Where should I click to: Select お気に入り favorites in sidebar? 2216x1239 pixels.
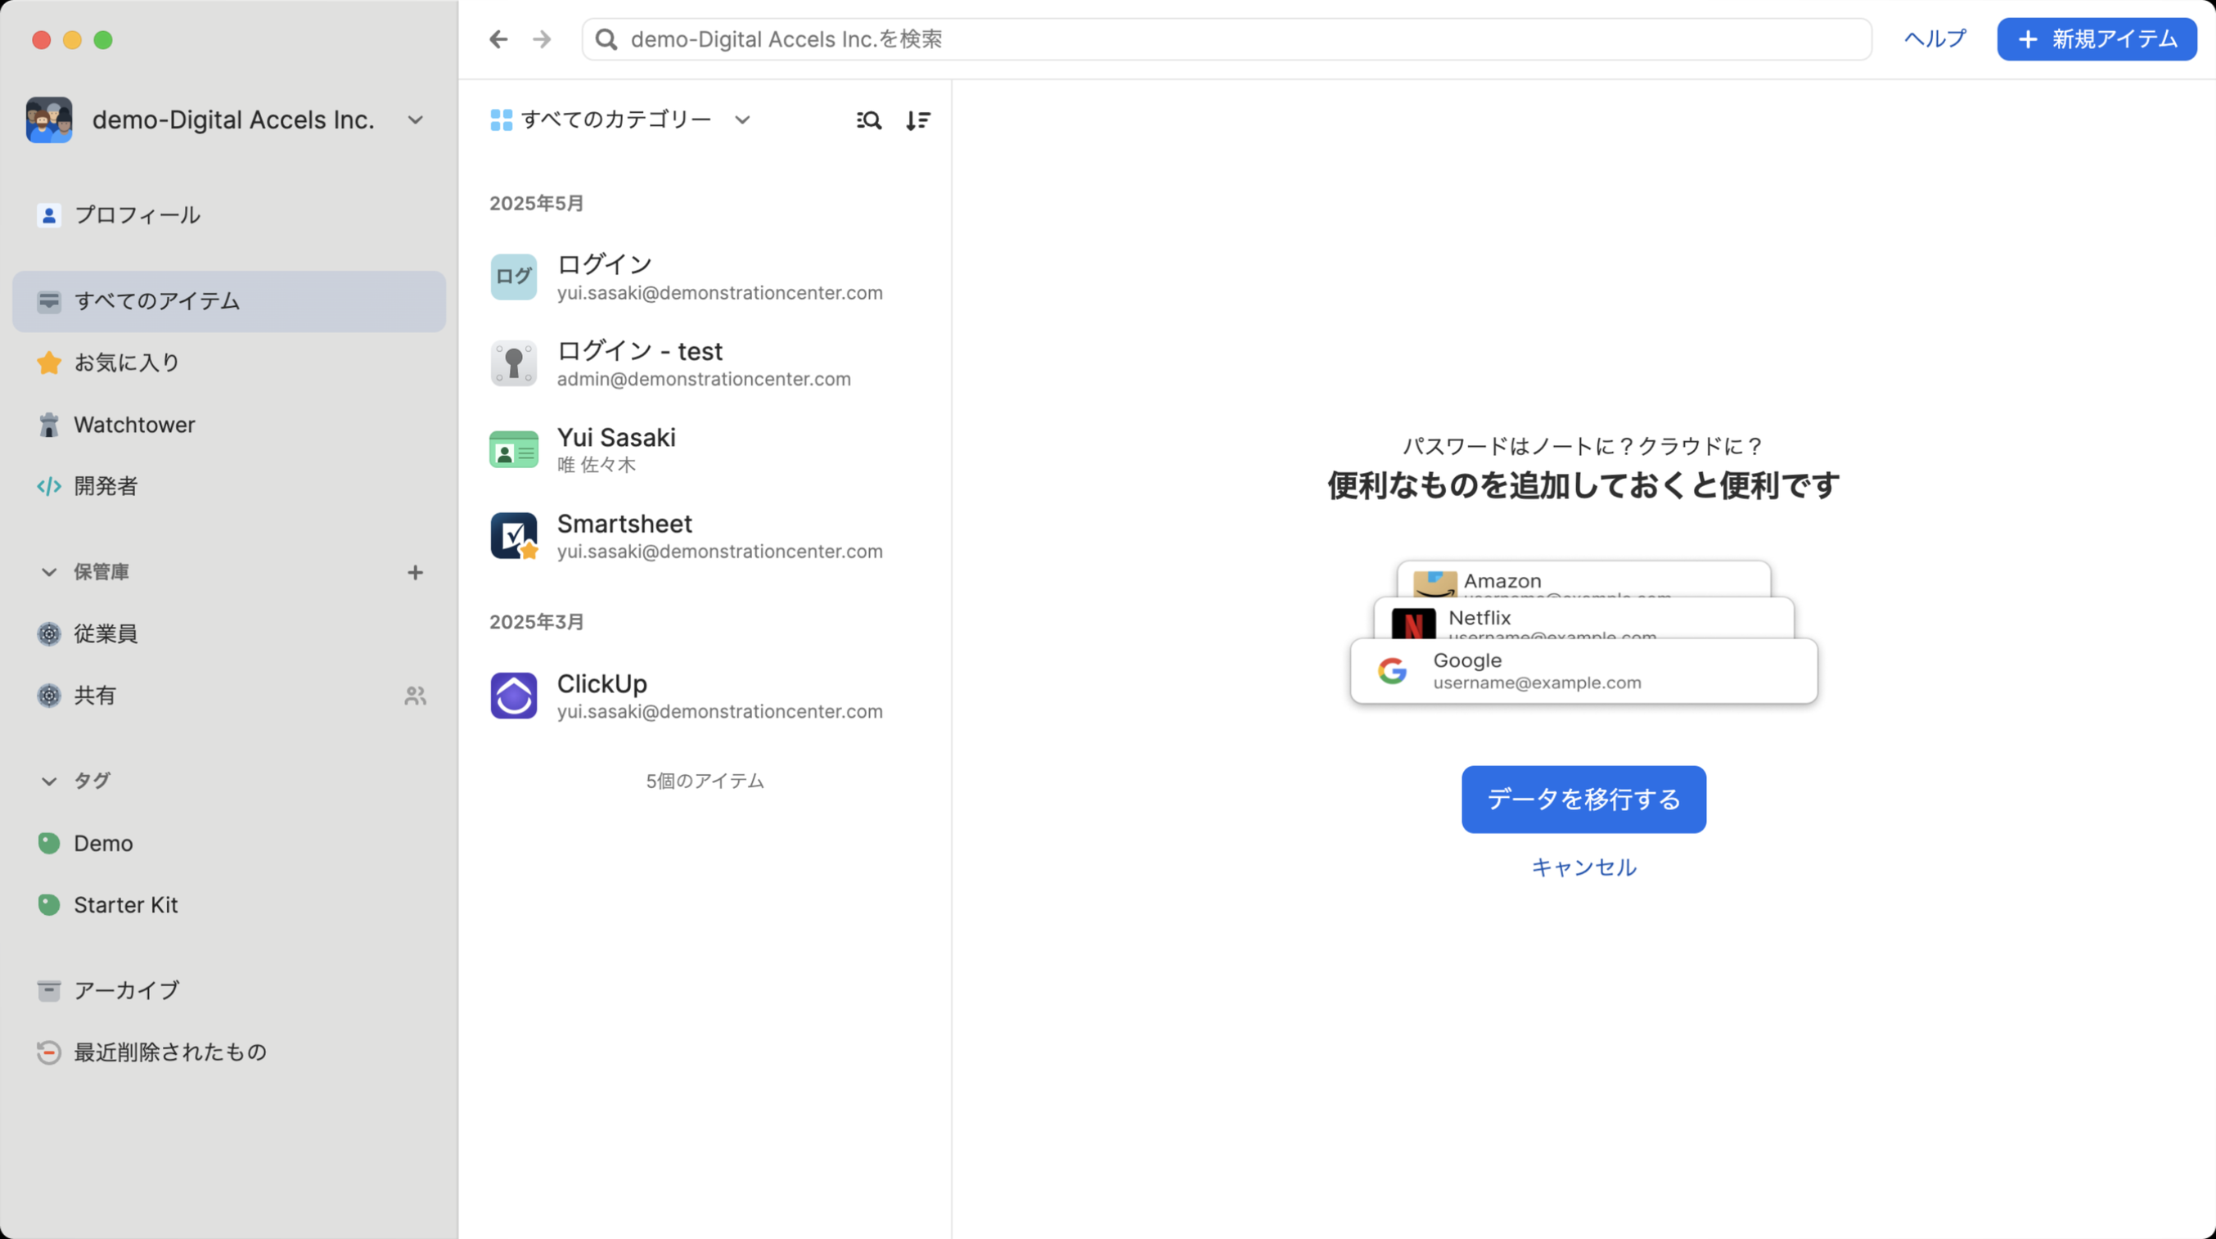(127, 363)
